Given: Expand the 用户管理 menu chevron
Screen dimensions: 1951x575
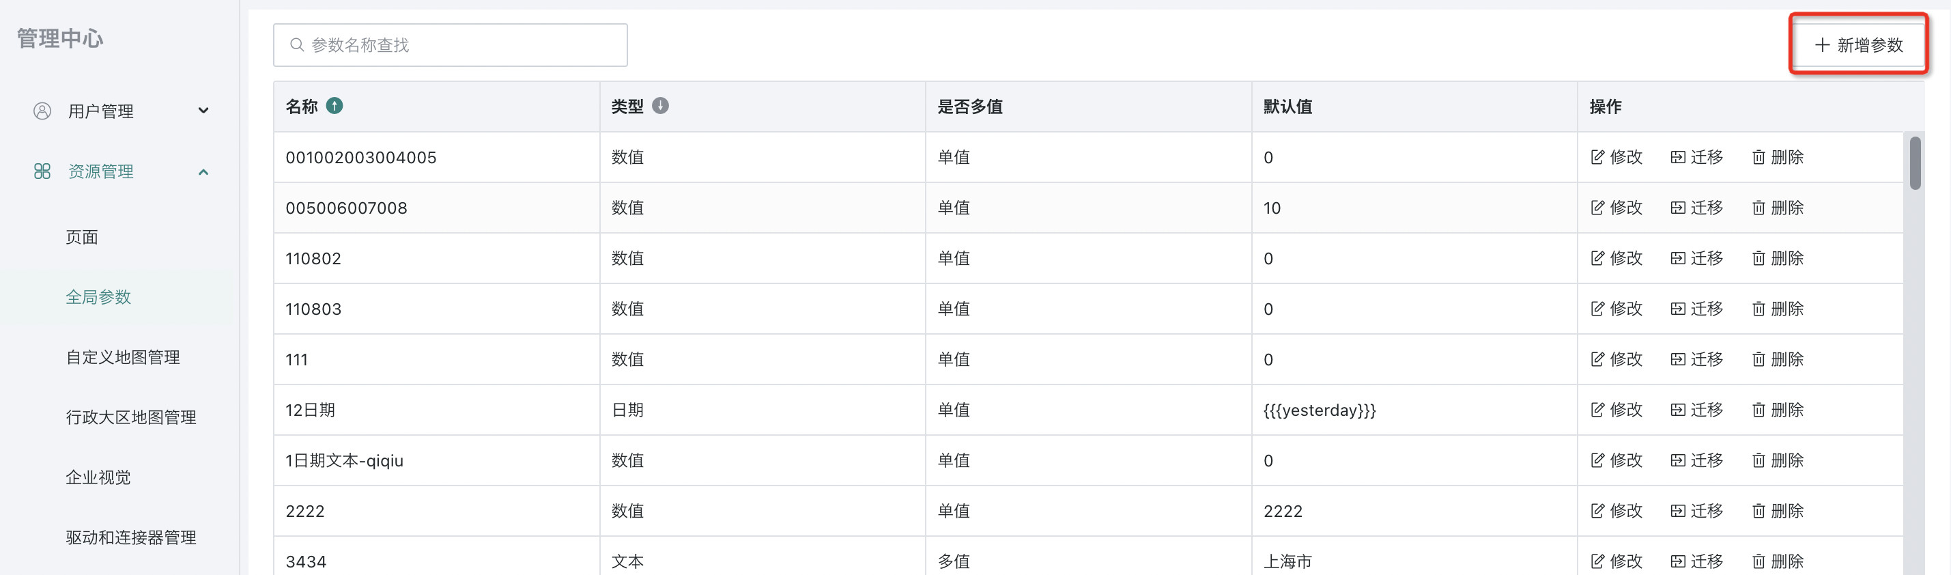Looking at the screenshot, I should click(203, 111).
